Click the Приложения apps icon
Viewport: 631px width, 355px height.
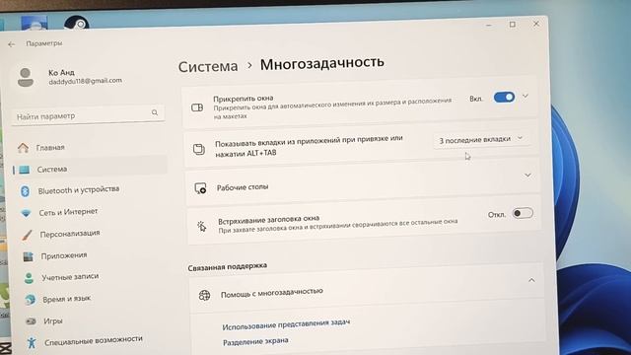[x=28, y=256]
